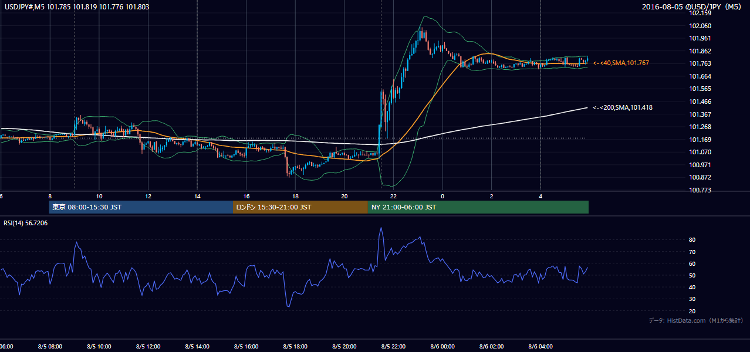Screen dimensions: 750x352
Task: Click the bottom time label 8/5 12:00
Action: tap(148, 347)
